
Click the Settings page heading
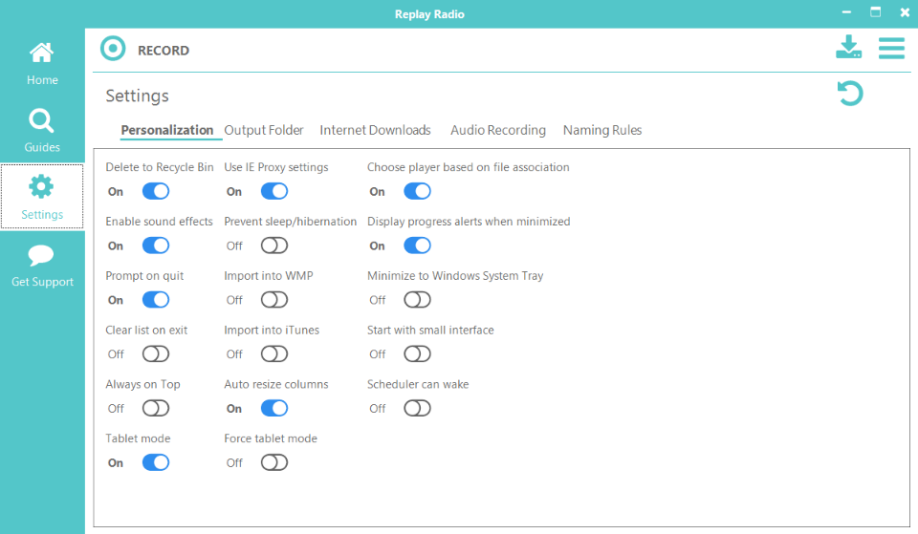137,96
